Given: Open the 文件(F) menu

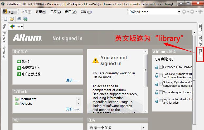Looking at the screenshot, I should (x=26, y=12).
